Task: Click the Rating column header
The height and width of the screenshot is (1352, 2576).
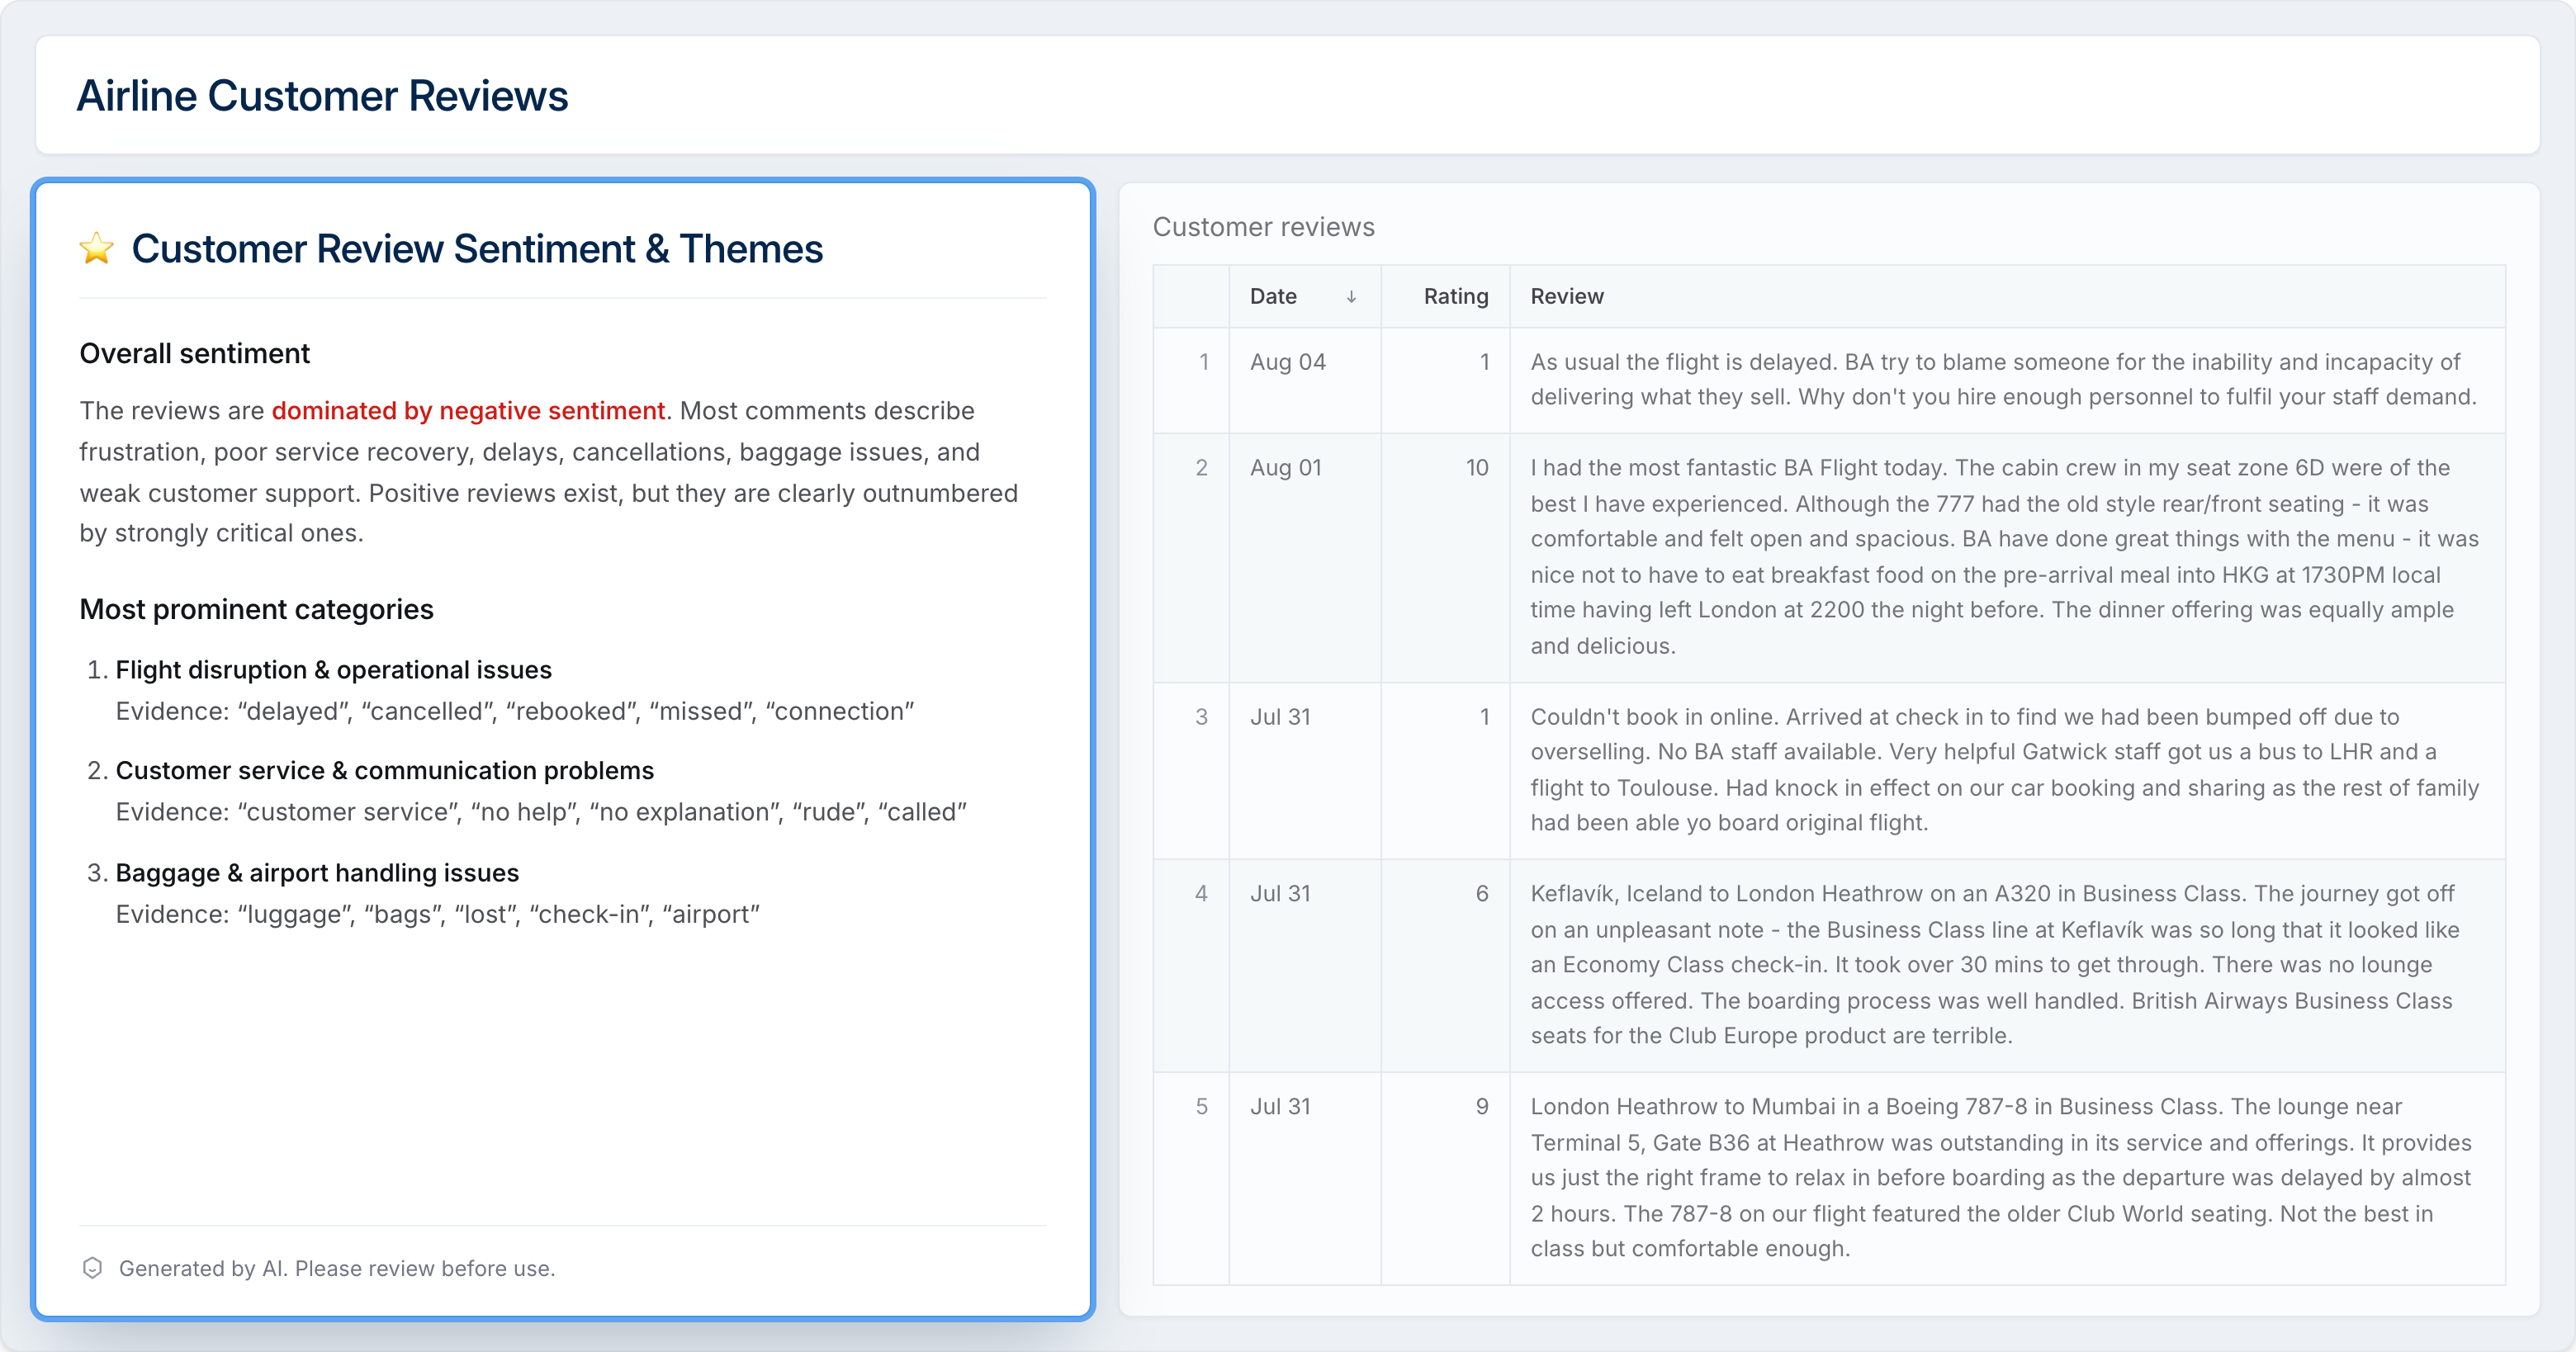Action: (1445, 296)
